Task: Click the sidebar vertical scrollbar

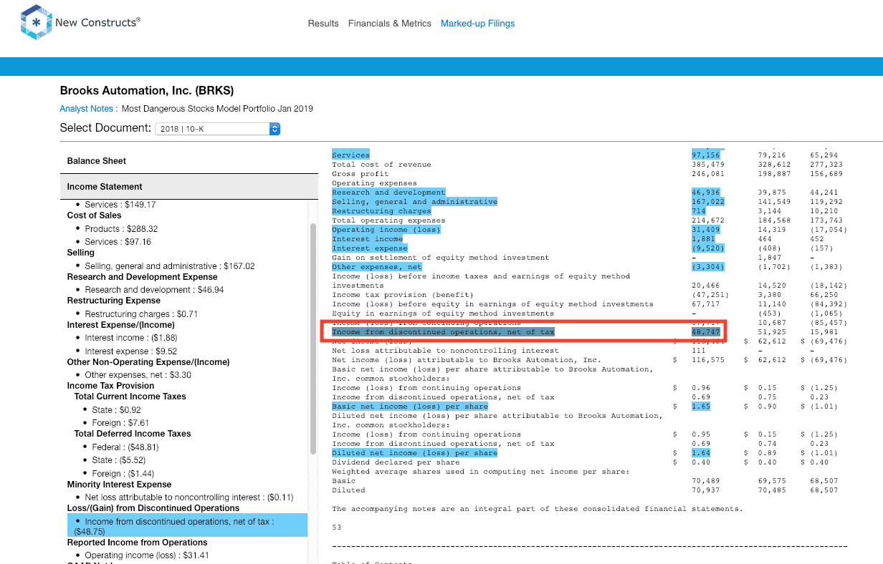Action: (x=313, y=338)
